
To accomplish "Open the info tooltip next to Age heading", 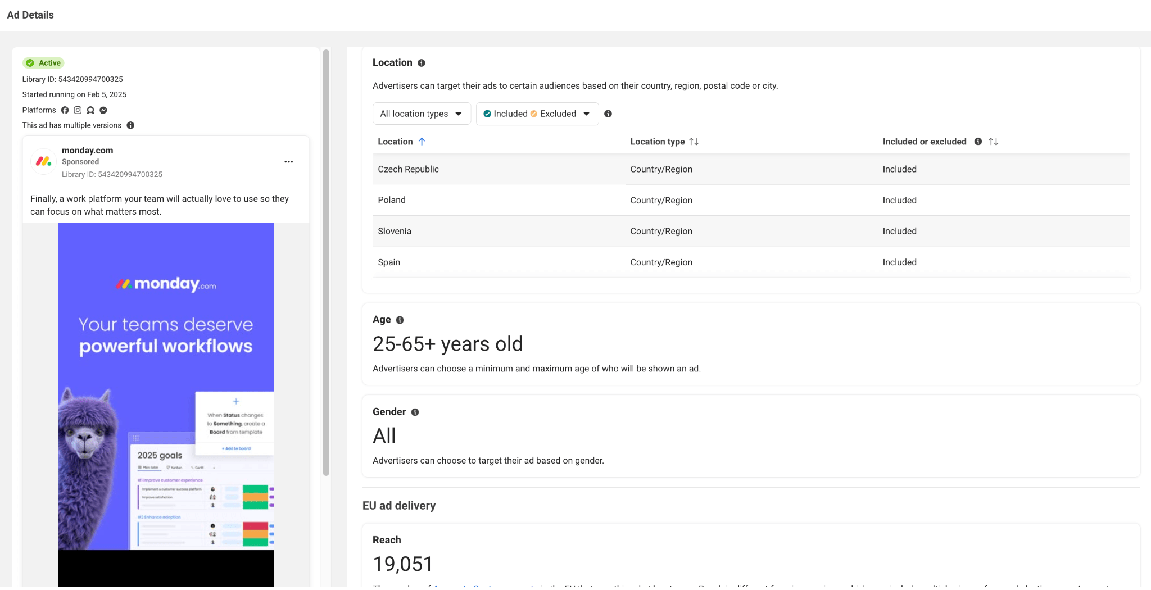I will click(x=400, y=320).
